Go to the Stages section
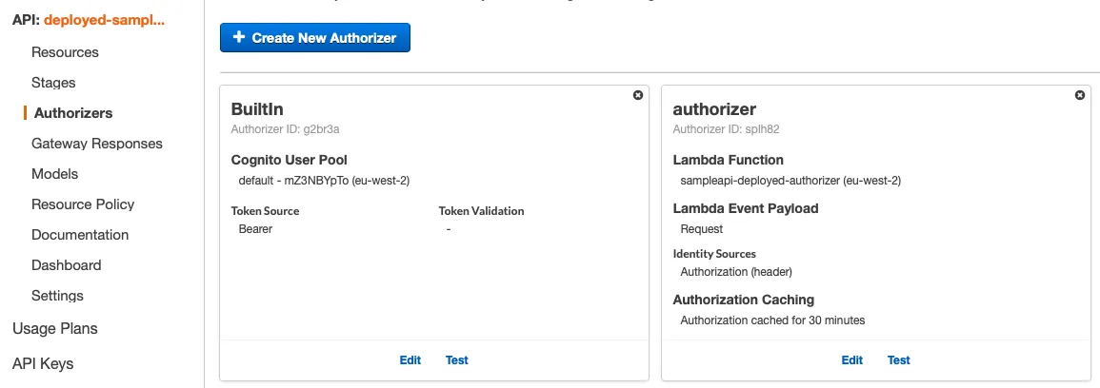The width and height of the screenshot is (1100, 388). (53, 83)
